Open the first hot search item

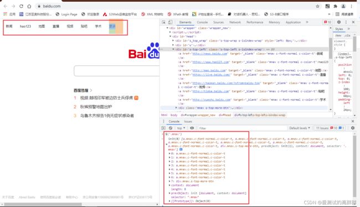point(106,98)
